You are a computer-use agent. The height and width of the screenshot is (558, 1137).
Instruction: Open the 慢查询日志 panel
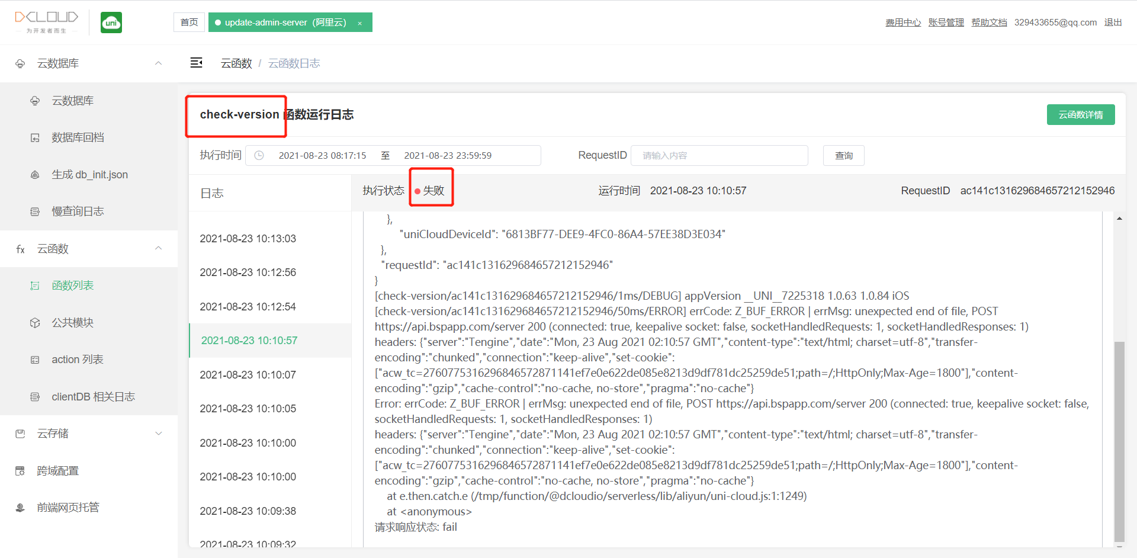[78, 211]
